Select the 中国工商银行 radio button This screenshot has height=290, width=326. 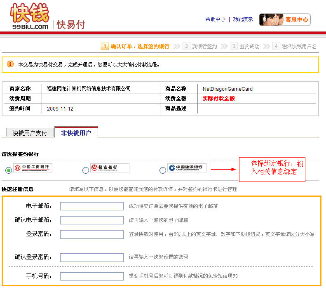point(9,170)
